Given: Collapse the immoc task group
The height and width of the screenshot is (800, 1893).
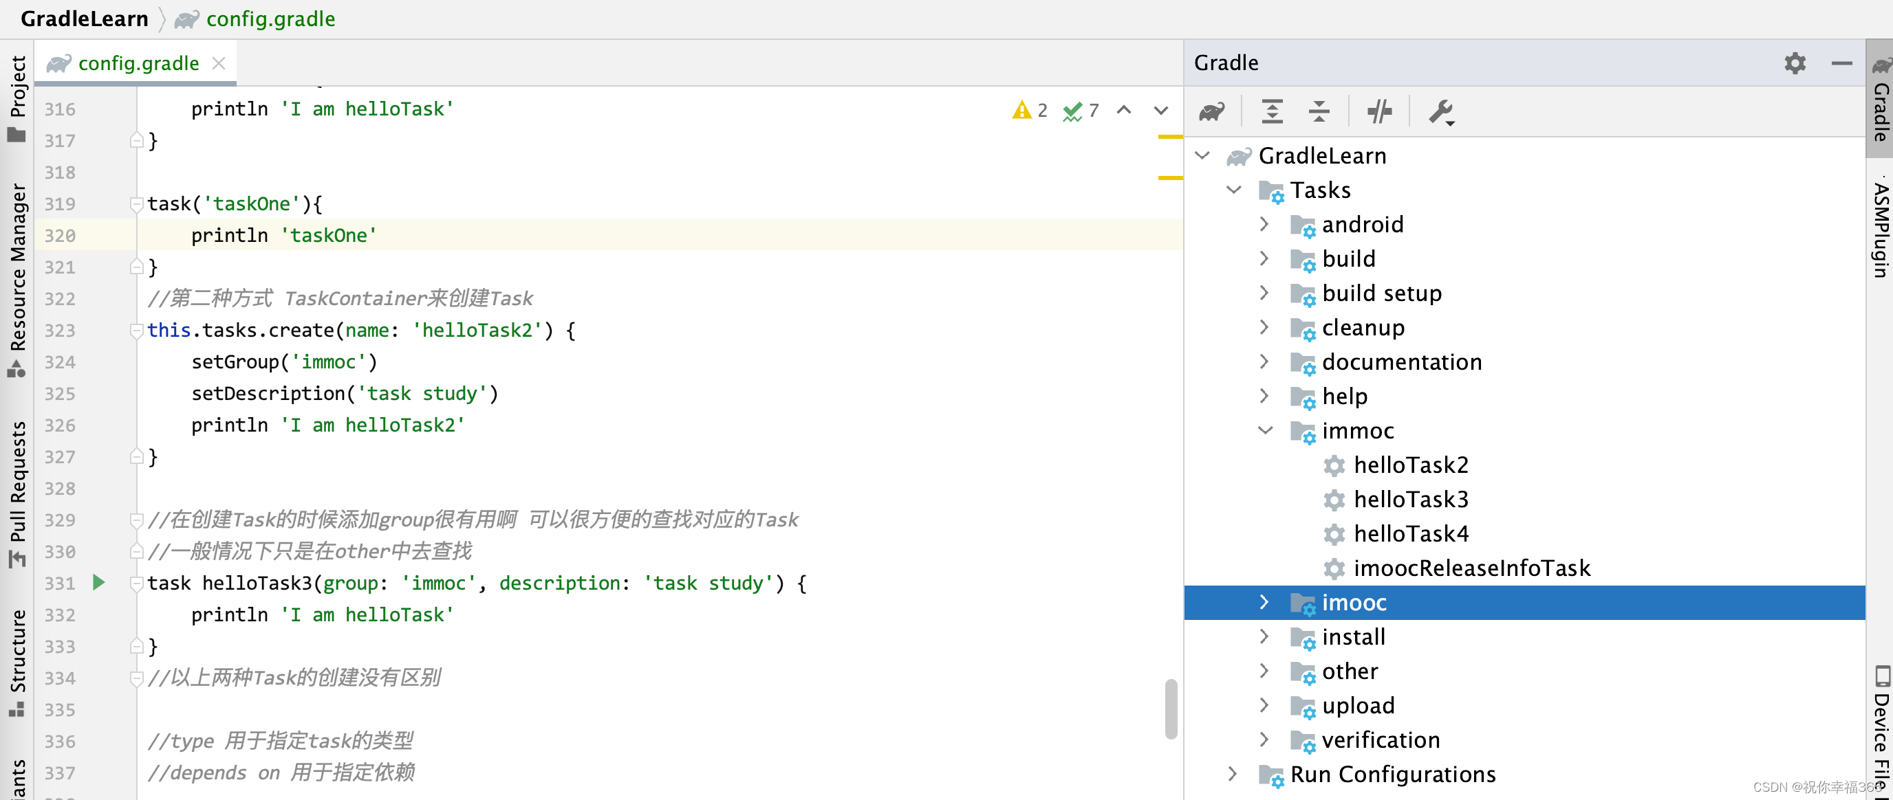Looking at the screenshot, I should [x=1265, y=430].
